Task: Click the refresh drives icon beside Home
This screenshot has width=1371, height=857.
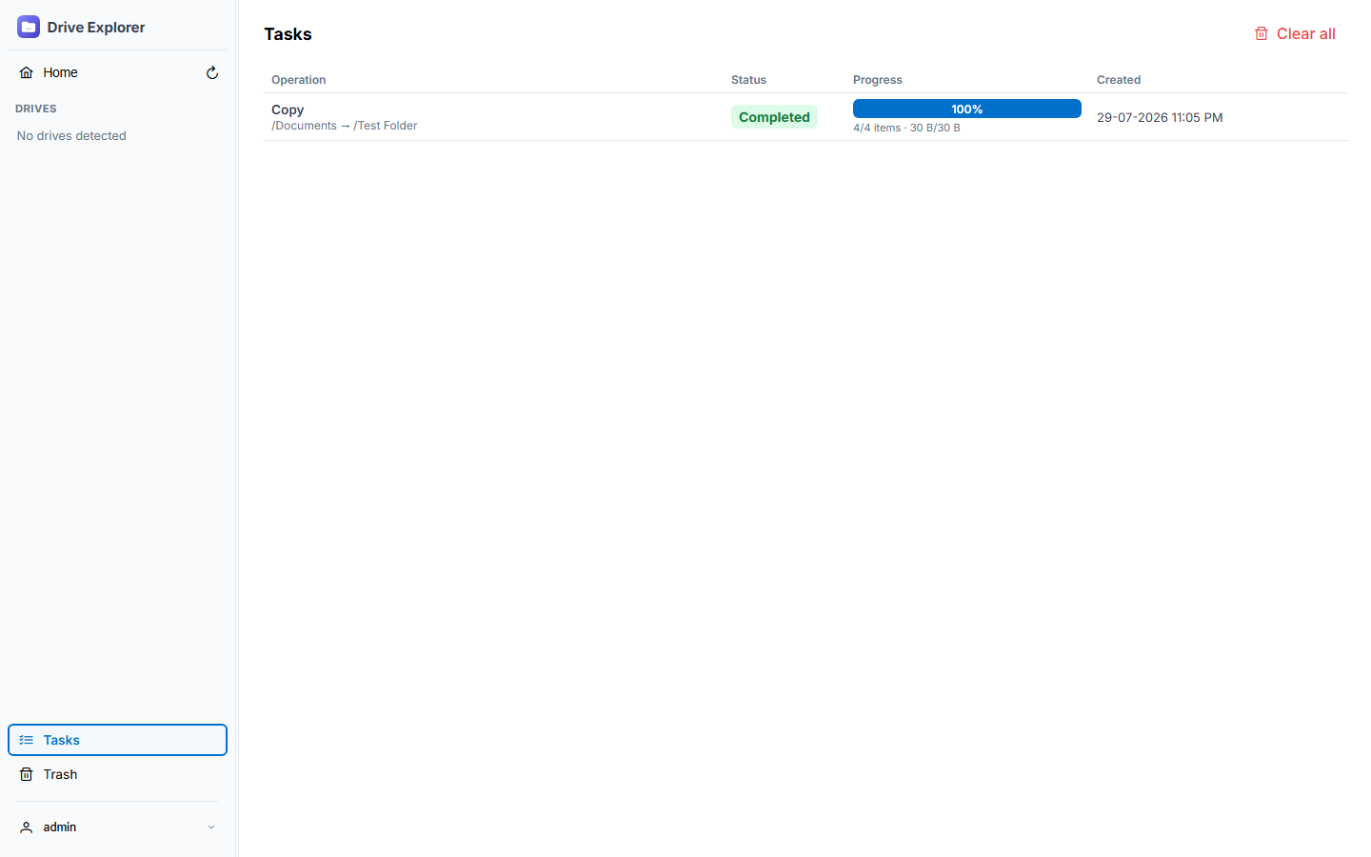Action: (212, 72)
